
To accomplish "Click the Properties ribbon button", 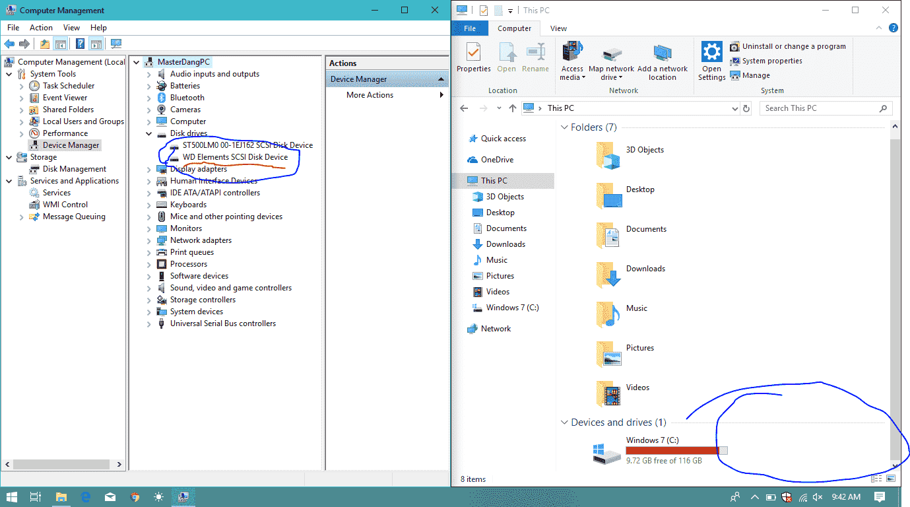I will (474, 57).
